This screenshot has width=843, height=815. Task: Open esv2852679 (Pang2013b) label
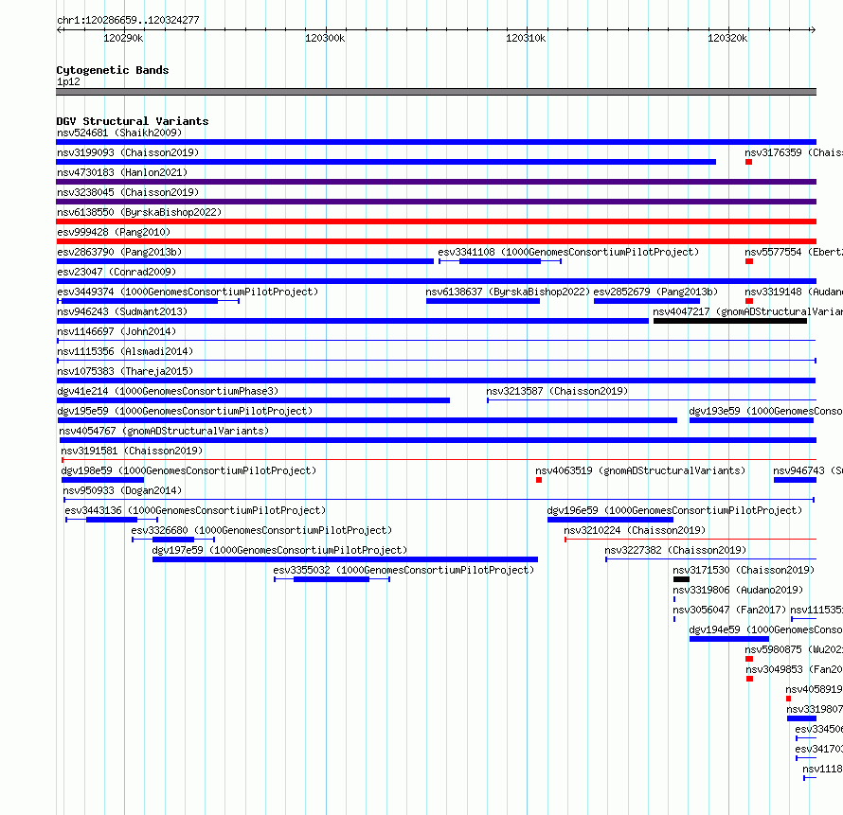(655, 292)
